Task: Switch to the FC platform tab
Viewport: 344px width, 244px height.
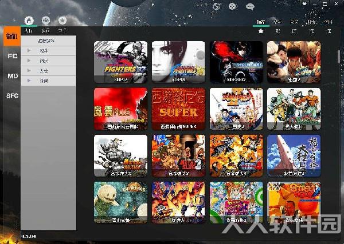Action: pyautogui.click(x=13, y=56)
